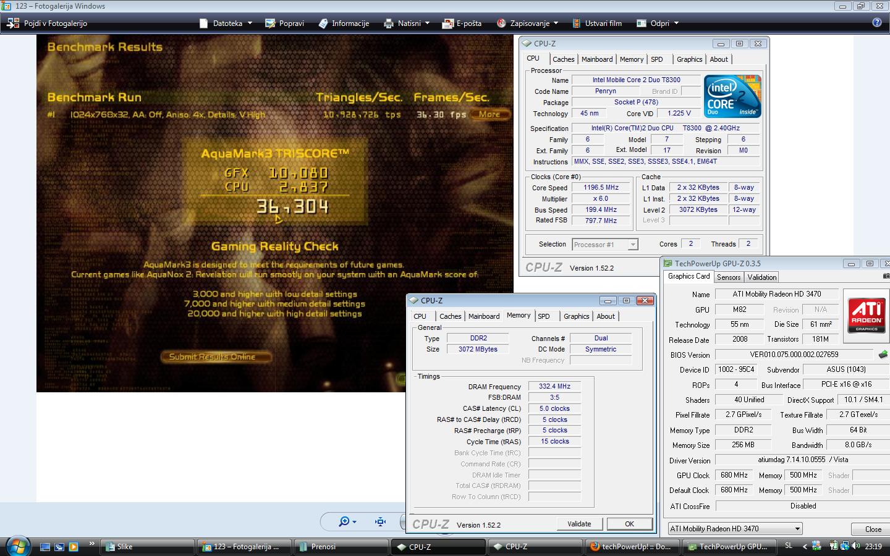Click Switch between windows quick launch icon
Screen dimensions: 890x556
pos(59,547)
